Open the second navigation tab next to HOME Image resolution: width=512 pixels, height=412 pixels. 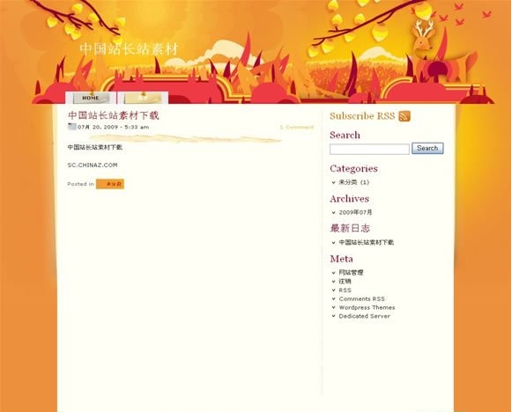click(143, 98)
